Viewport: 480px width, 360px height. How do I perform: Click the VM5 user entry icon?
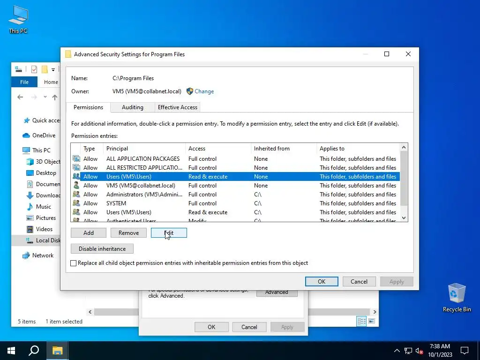pyautogui.click(x=76, y=185)
